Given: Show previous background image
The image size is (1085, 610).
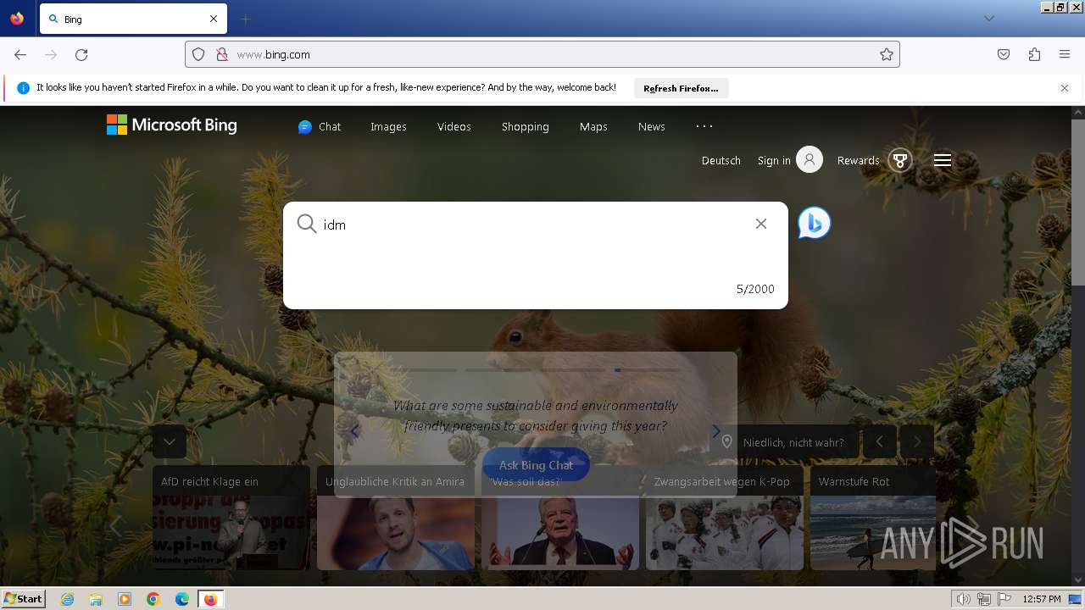Looking at the screenshot, I should click(x=880, y=441).
